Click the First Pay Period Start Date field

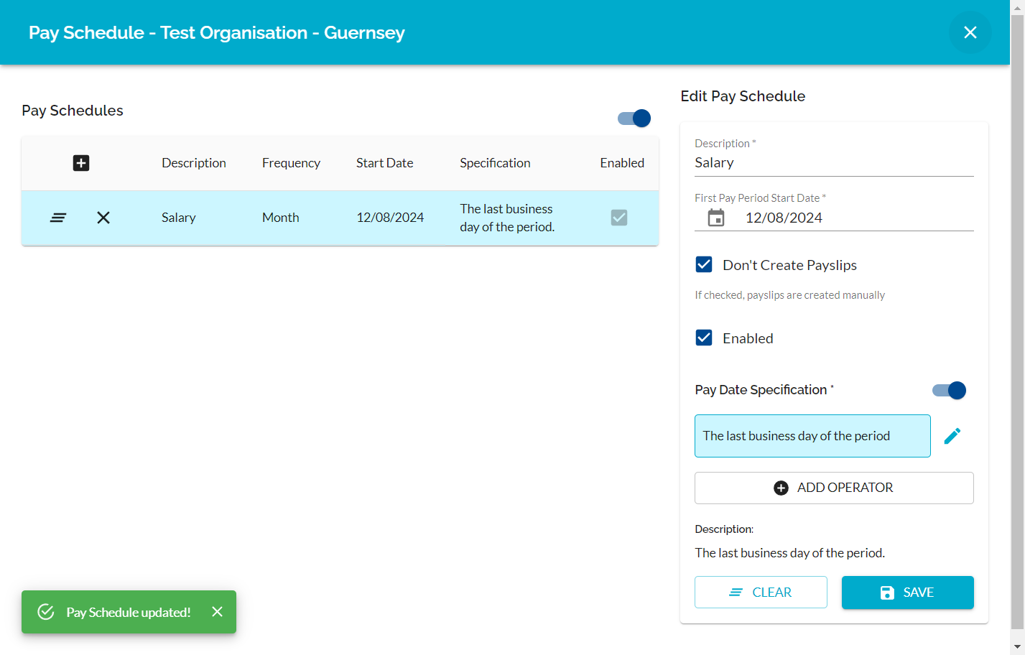834,218
